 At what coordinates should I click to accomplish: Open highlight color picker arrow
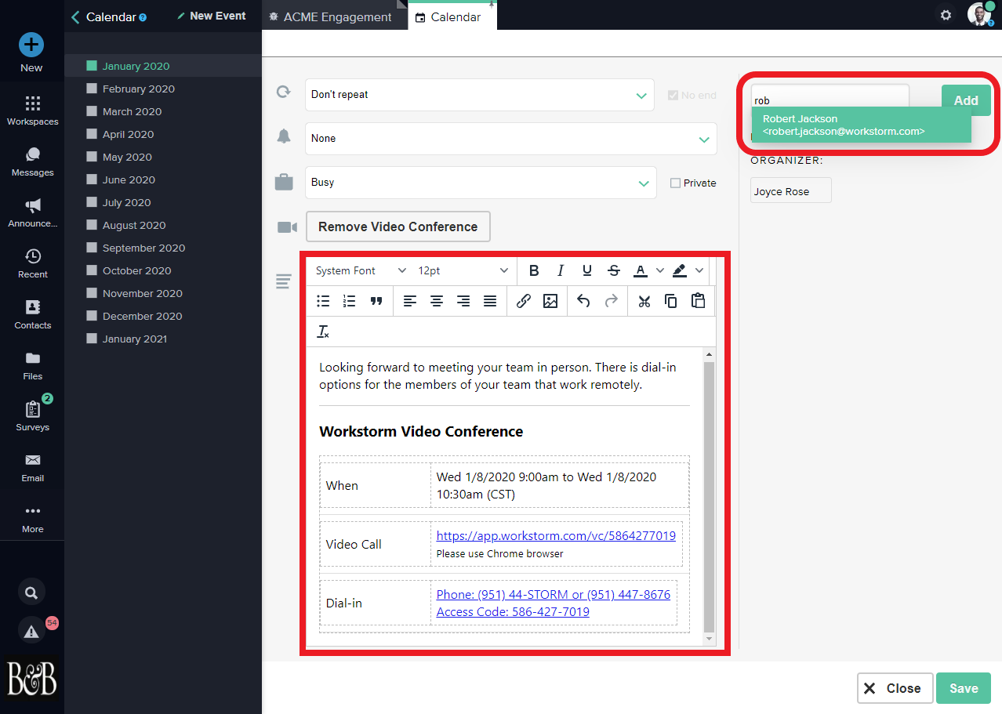699,270
